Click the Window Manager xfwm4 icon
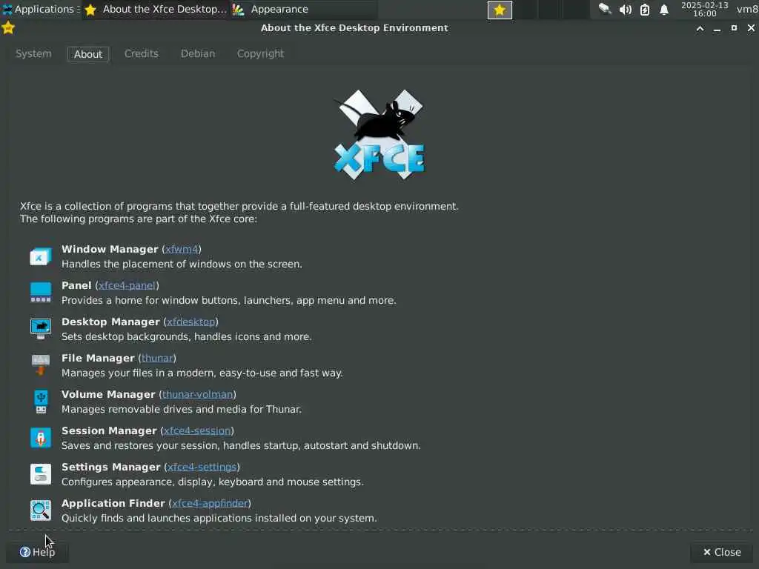759x569 pixels. click(41, 256)
